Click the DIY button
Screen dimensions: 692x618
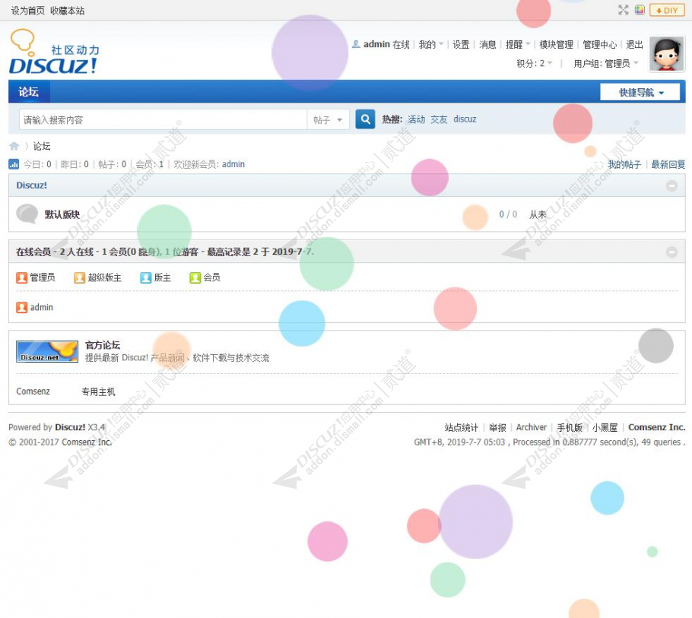click(x=667, y=10)
